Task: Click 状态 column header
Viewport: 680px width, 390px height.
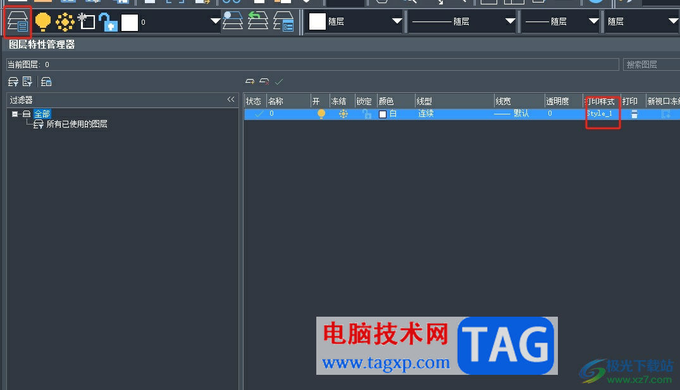Action: (x=254, y=101)
